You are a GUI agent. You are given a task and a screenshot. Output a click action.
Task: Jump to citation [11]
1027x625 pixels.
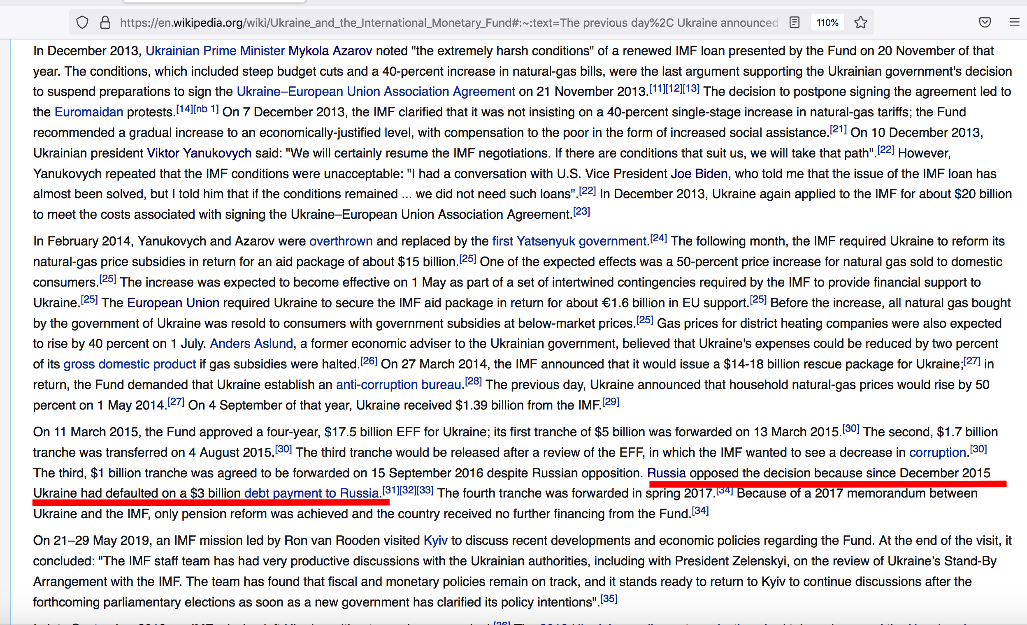click(x=657, y=88)
